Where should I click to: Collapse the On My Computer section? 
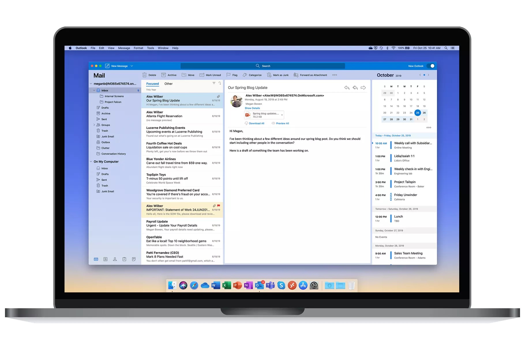pos(91,162)
